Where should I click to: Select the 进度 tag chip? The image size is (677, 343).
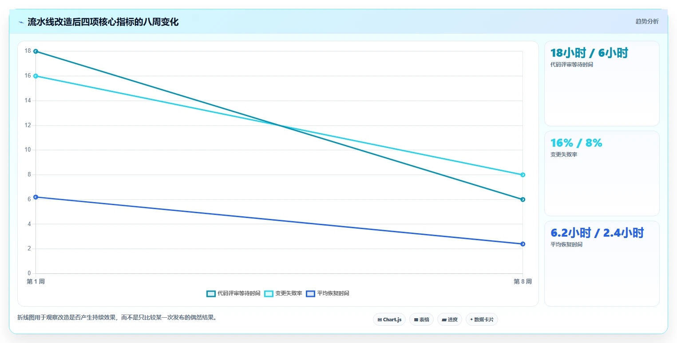coord(450,320)
